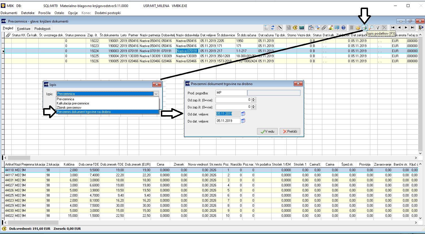Click cell 350-1269 in Št.dobavnice column
Viewport: 425px width, 234px height.
click(x=226, y=56)
